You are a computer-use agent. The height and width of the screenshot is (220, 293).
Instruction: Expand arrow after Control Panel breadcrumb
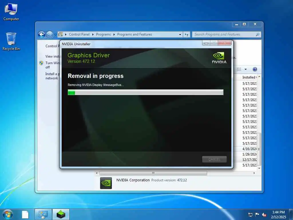point(93,34)
